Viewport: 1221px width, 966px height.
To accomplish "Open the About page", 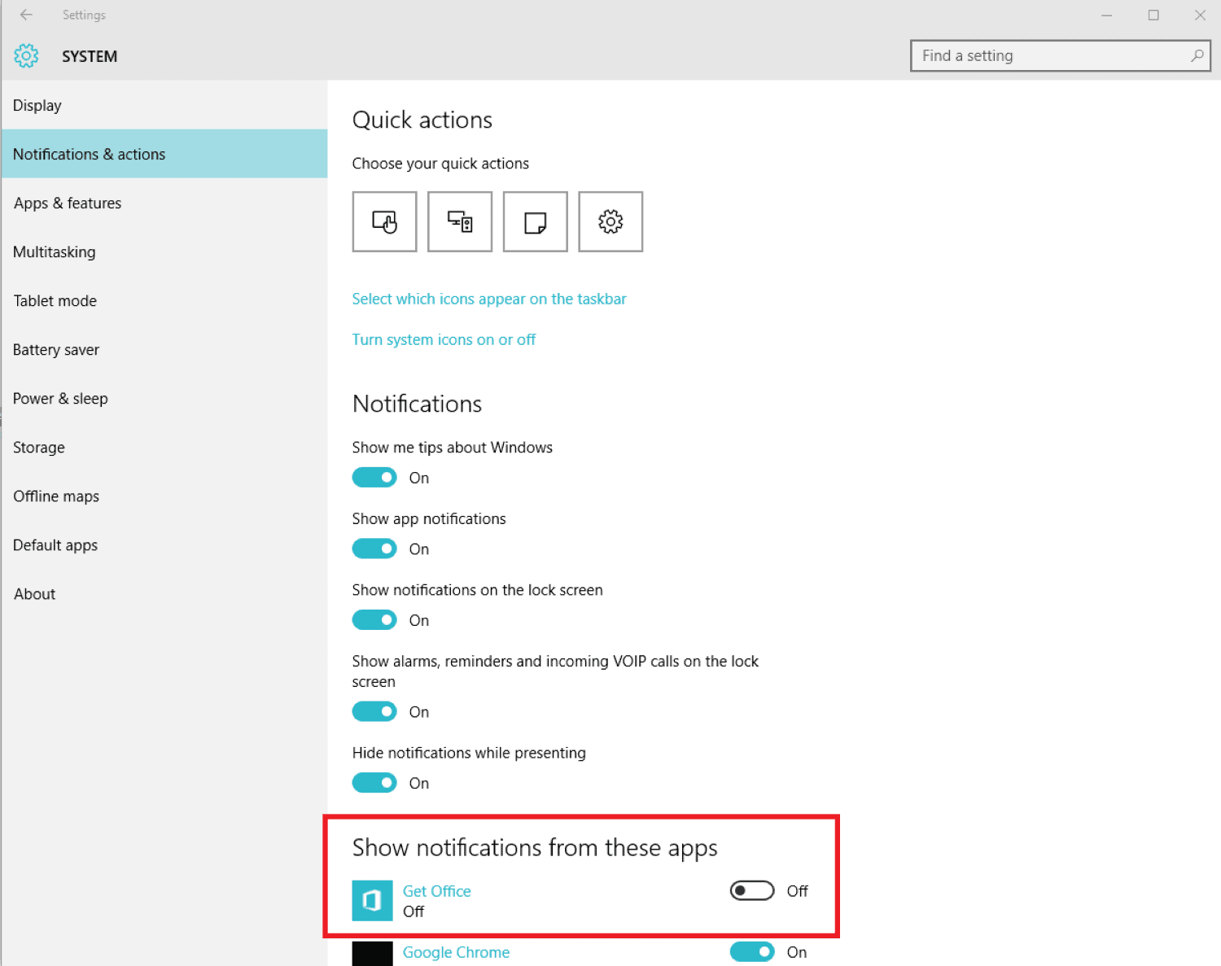I will [164, 593].
